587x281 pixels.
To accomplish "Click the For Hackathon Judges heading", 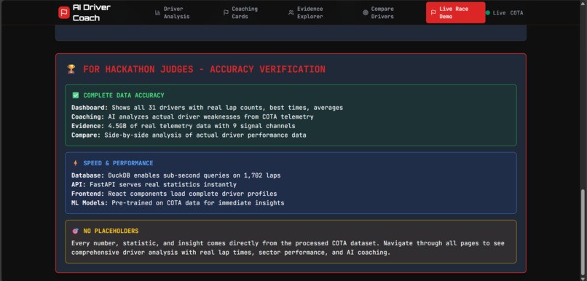I will 204,69.
